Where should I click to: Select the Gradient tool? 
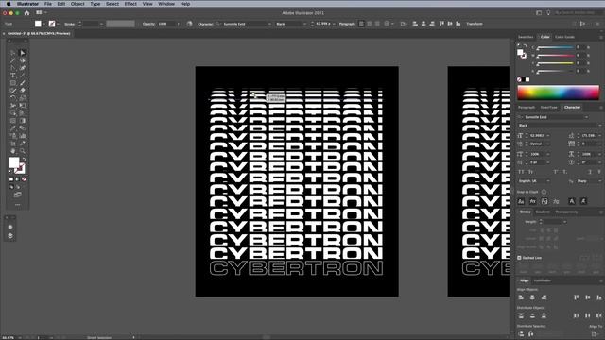23,121
